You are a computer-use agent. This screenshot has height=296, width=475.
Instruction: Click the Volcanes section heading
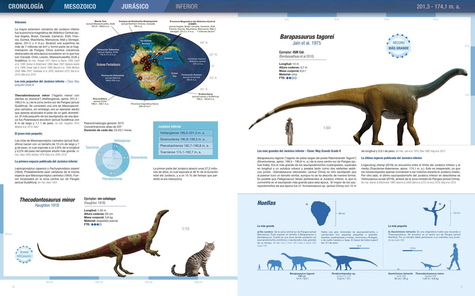pyautogui.click(x=20, y=22)
